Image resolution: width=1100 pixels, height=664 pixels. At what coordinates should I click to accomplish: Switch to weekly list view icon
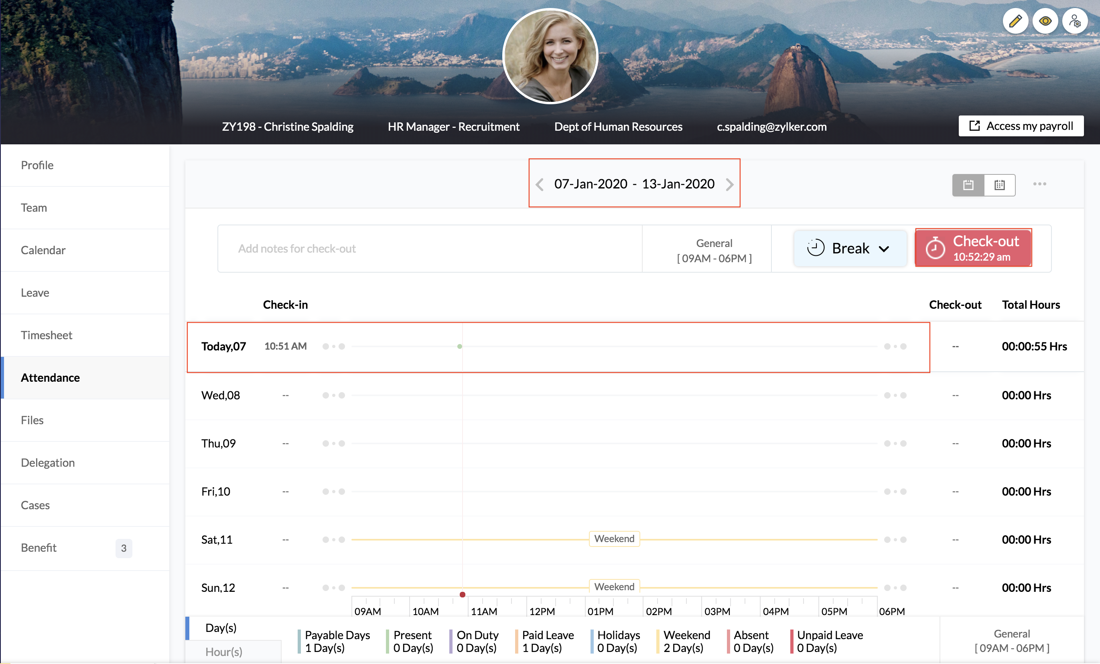pyautogui.click(x=968, y=185)
